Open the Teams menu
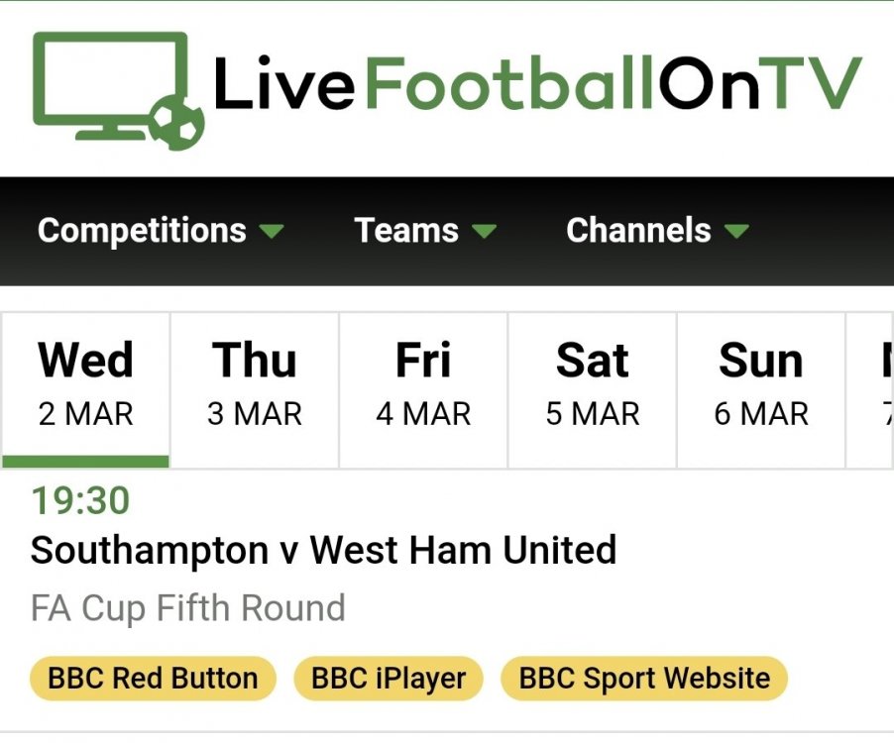 point(406,231)
